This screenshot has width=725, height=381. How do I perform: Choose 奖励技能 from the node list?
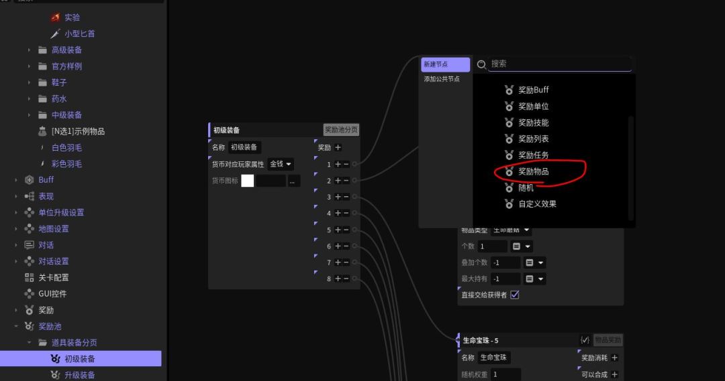(x=533, y=123)
